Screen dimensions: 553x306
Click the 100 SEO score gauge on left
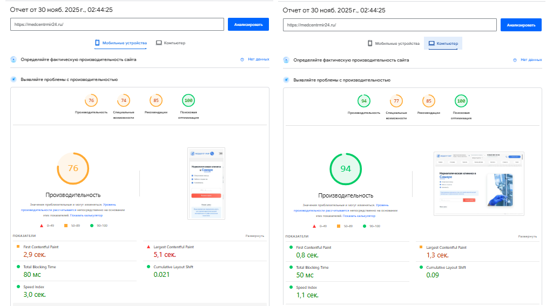188,100
